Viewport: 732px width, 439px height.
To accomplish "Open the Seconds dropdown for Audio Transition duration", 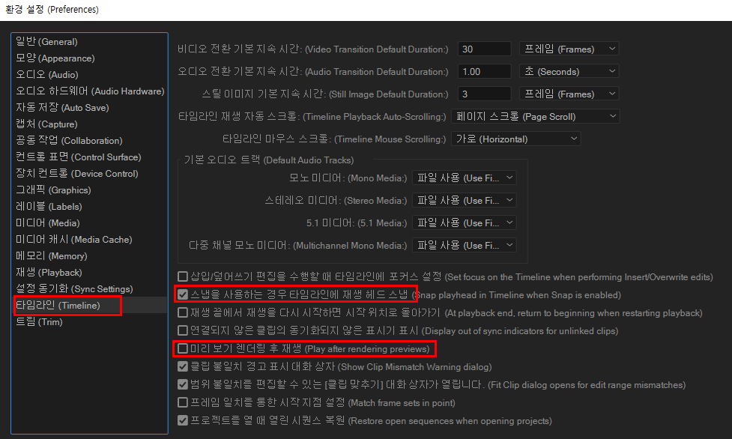I will [x=569, y=70].
